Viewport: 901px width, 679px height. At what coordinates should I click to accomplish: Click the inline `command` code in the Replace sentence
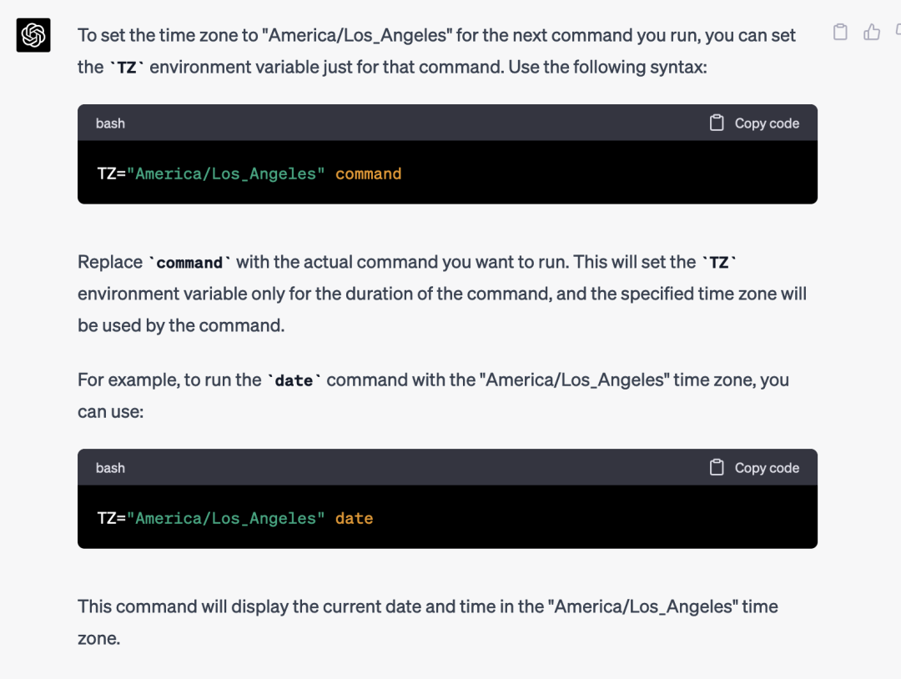(x=189, y=263)
